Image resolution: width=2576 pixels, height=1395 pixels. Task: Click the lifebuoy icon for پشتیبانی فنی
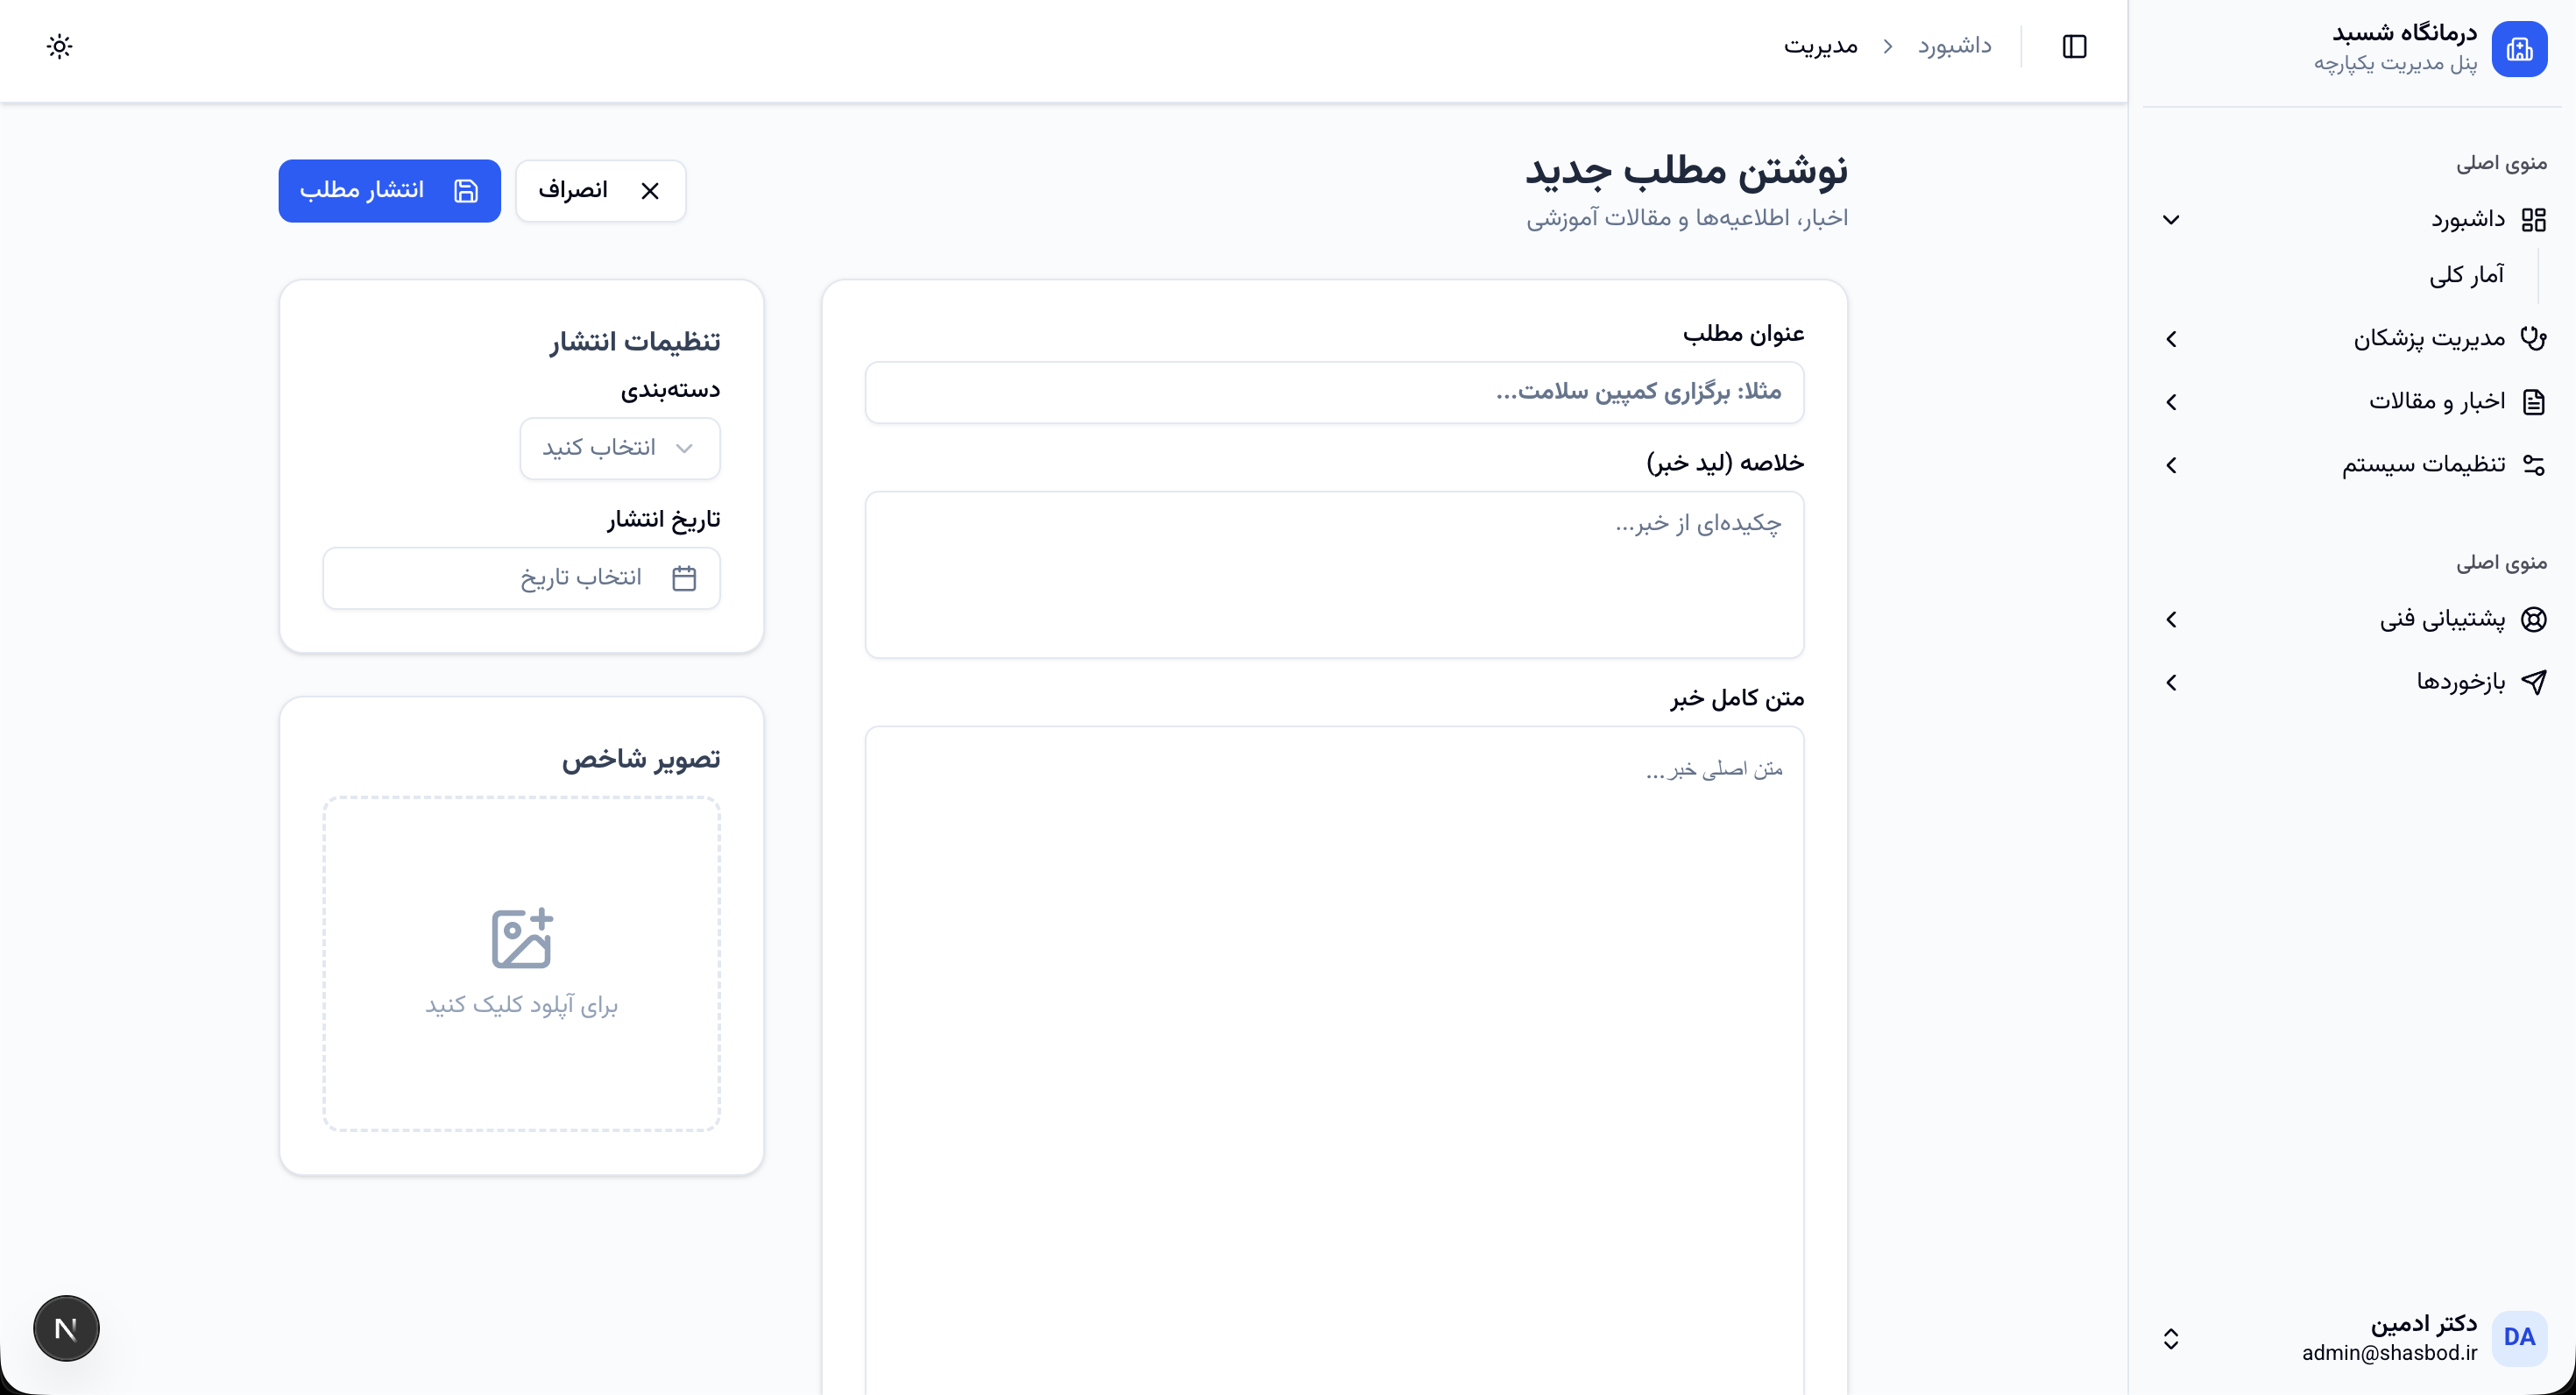pyautogui.click(x=2533, y=619)
